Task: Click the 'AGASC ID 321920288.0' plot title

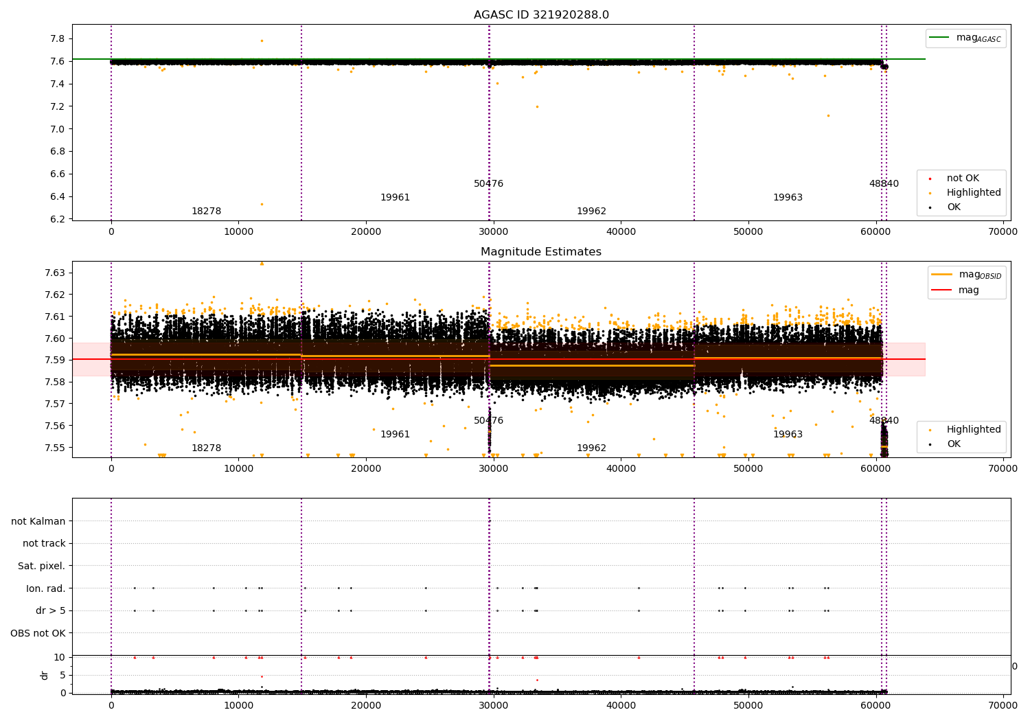Action: pos(541,15)
